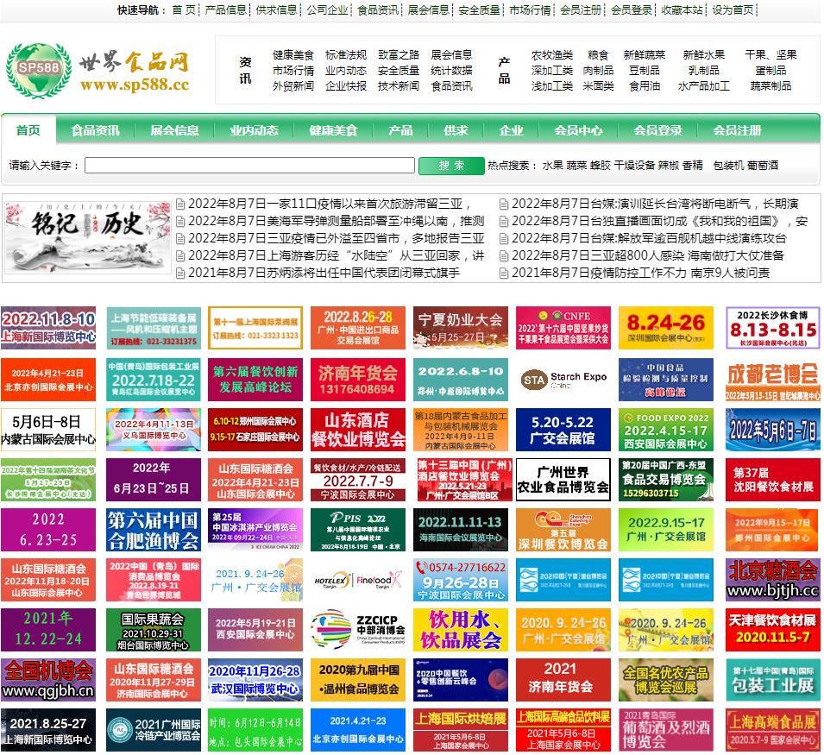Screen dimensions: 824x755
Task: Go to 会员中心 in green navbar
Action: pos(578,130)
